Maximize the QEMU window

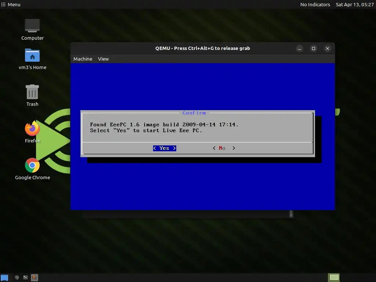(x=314, y=48)
